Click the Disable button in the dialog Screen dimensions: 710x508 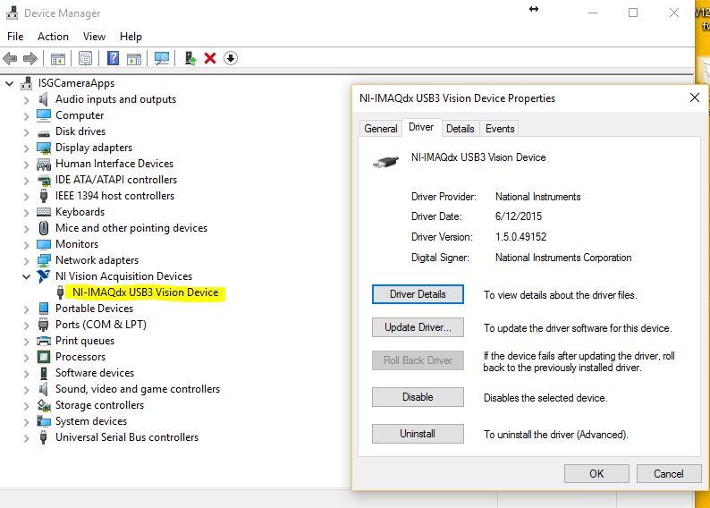[418, 397]
